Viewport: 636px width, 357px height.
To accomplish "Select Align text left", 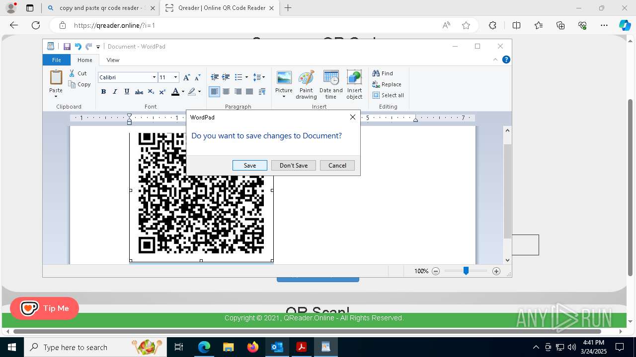I will [214, 92].
